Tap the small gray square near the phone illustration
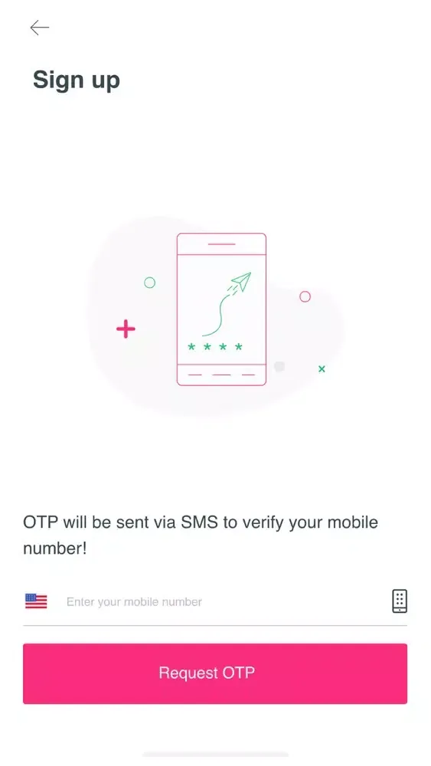Screen dimensions: 431x766 coord(279,366)
